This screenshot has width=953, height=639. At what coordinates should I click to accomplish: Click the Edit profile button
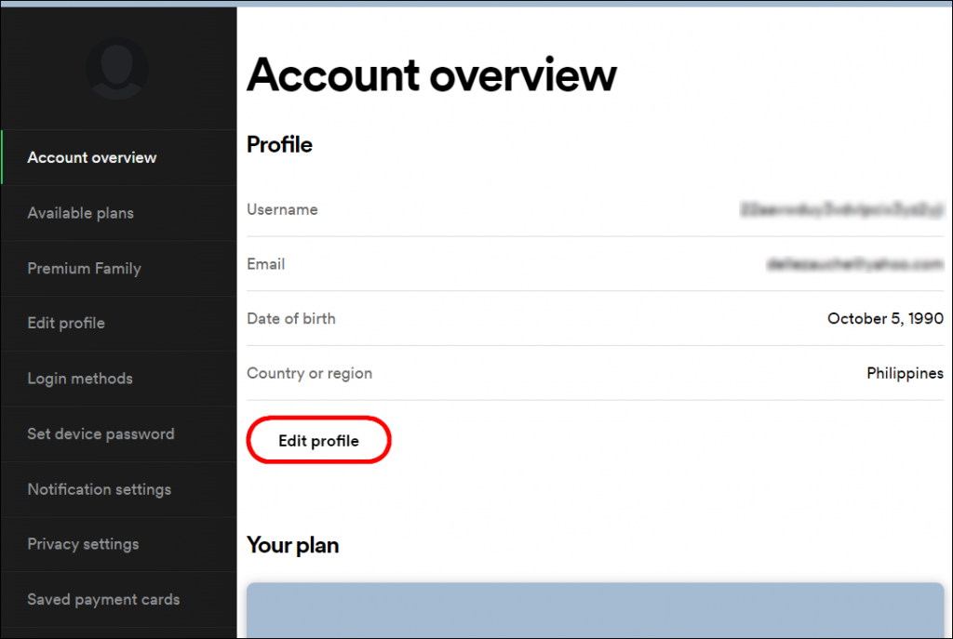pyautogui.click(x=318, y=439)
